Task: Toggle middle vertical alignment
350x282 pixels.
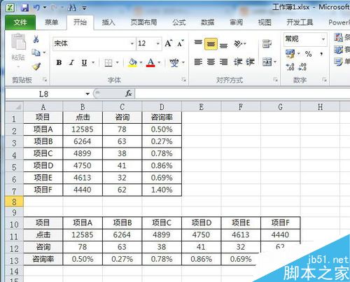Action: click(211, 44)
